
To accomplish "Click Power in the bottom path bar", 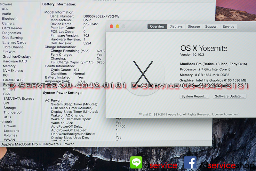I will (x=68, y=144).
